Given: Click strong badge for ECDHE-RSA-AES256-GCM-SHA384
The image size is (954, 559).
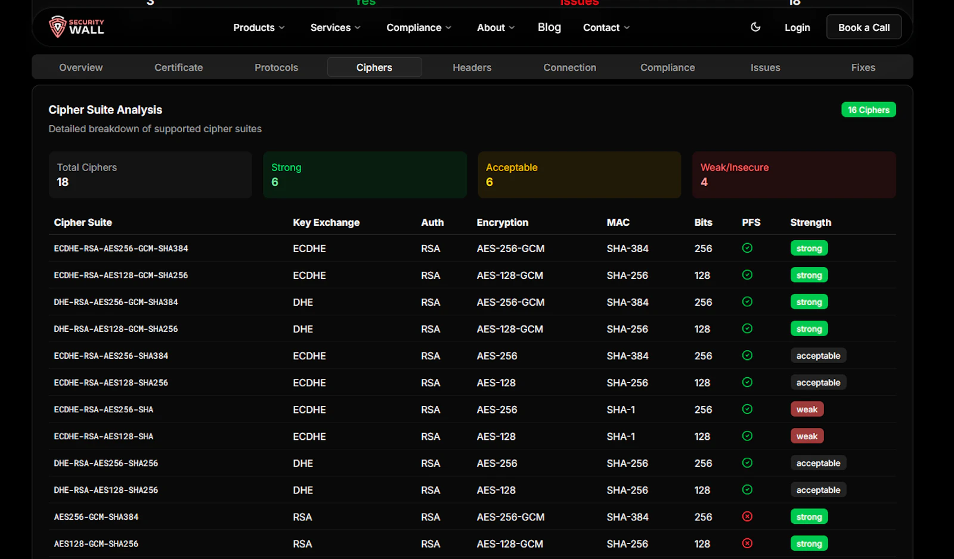Looking at the screenshot, I should (x=809, y=249).
